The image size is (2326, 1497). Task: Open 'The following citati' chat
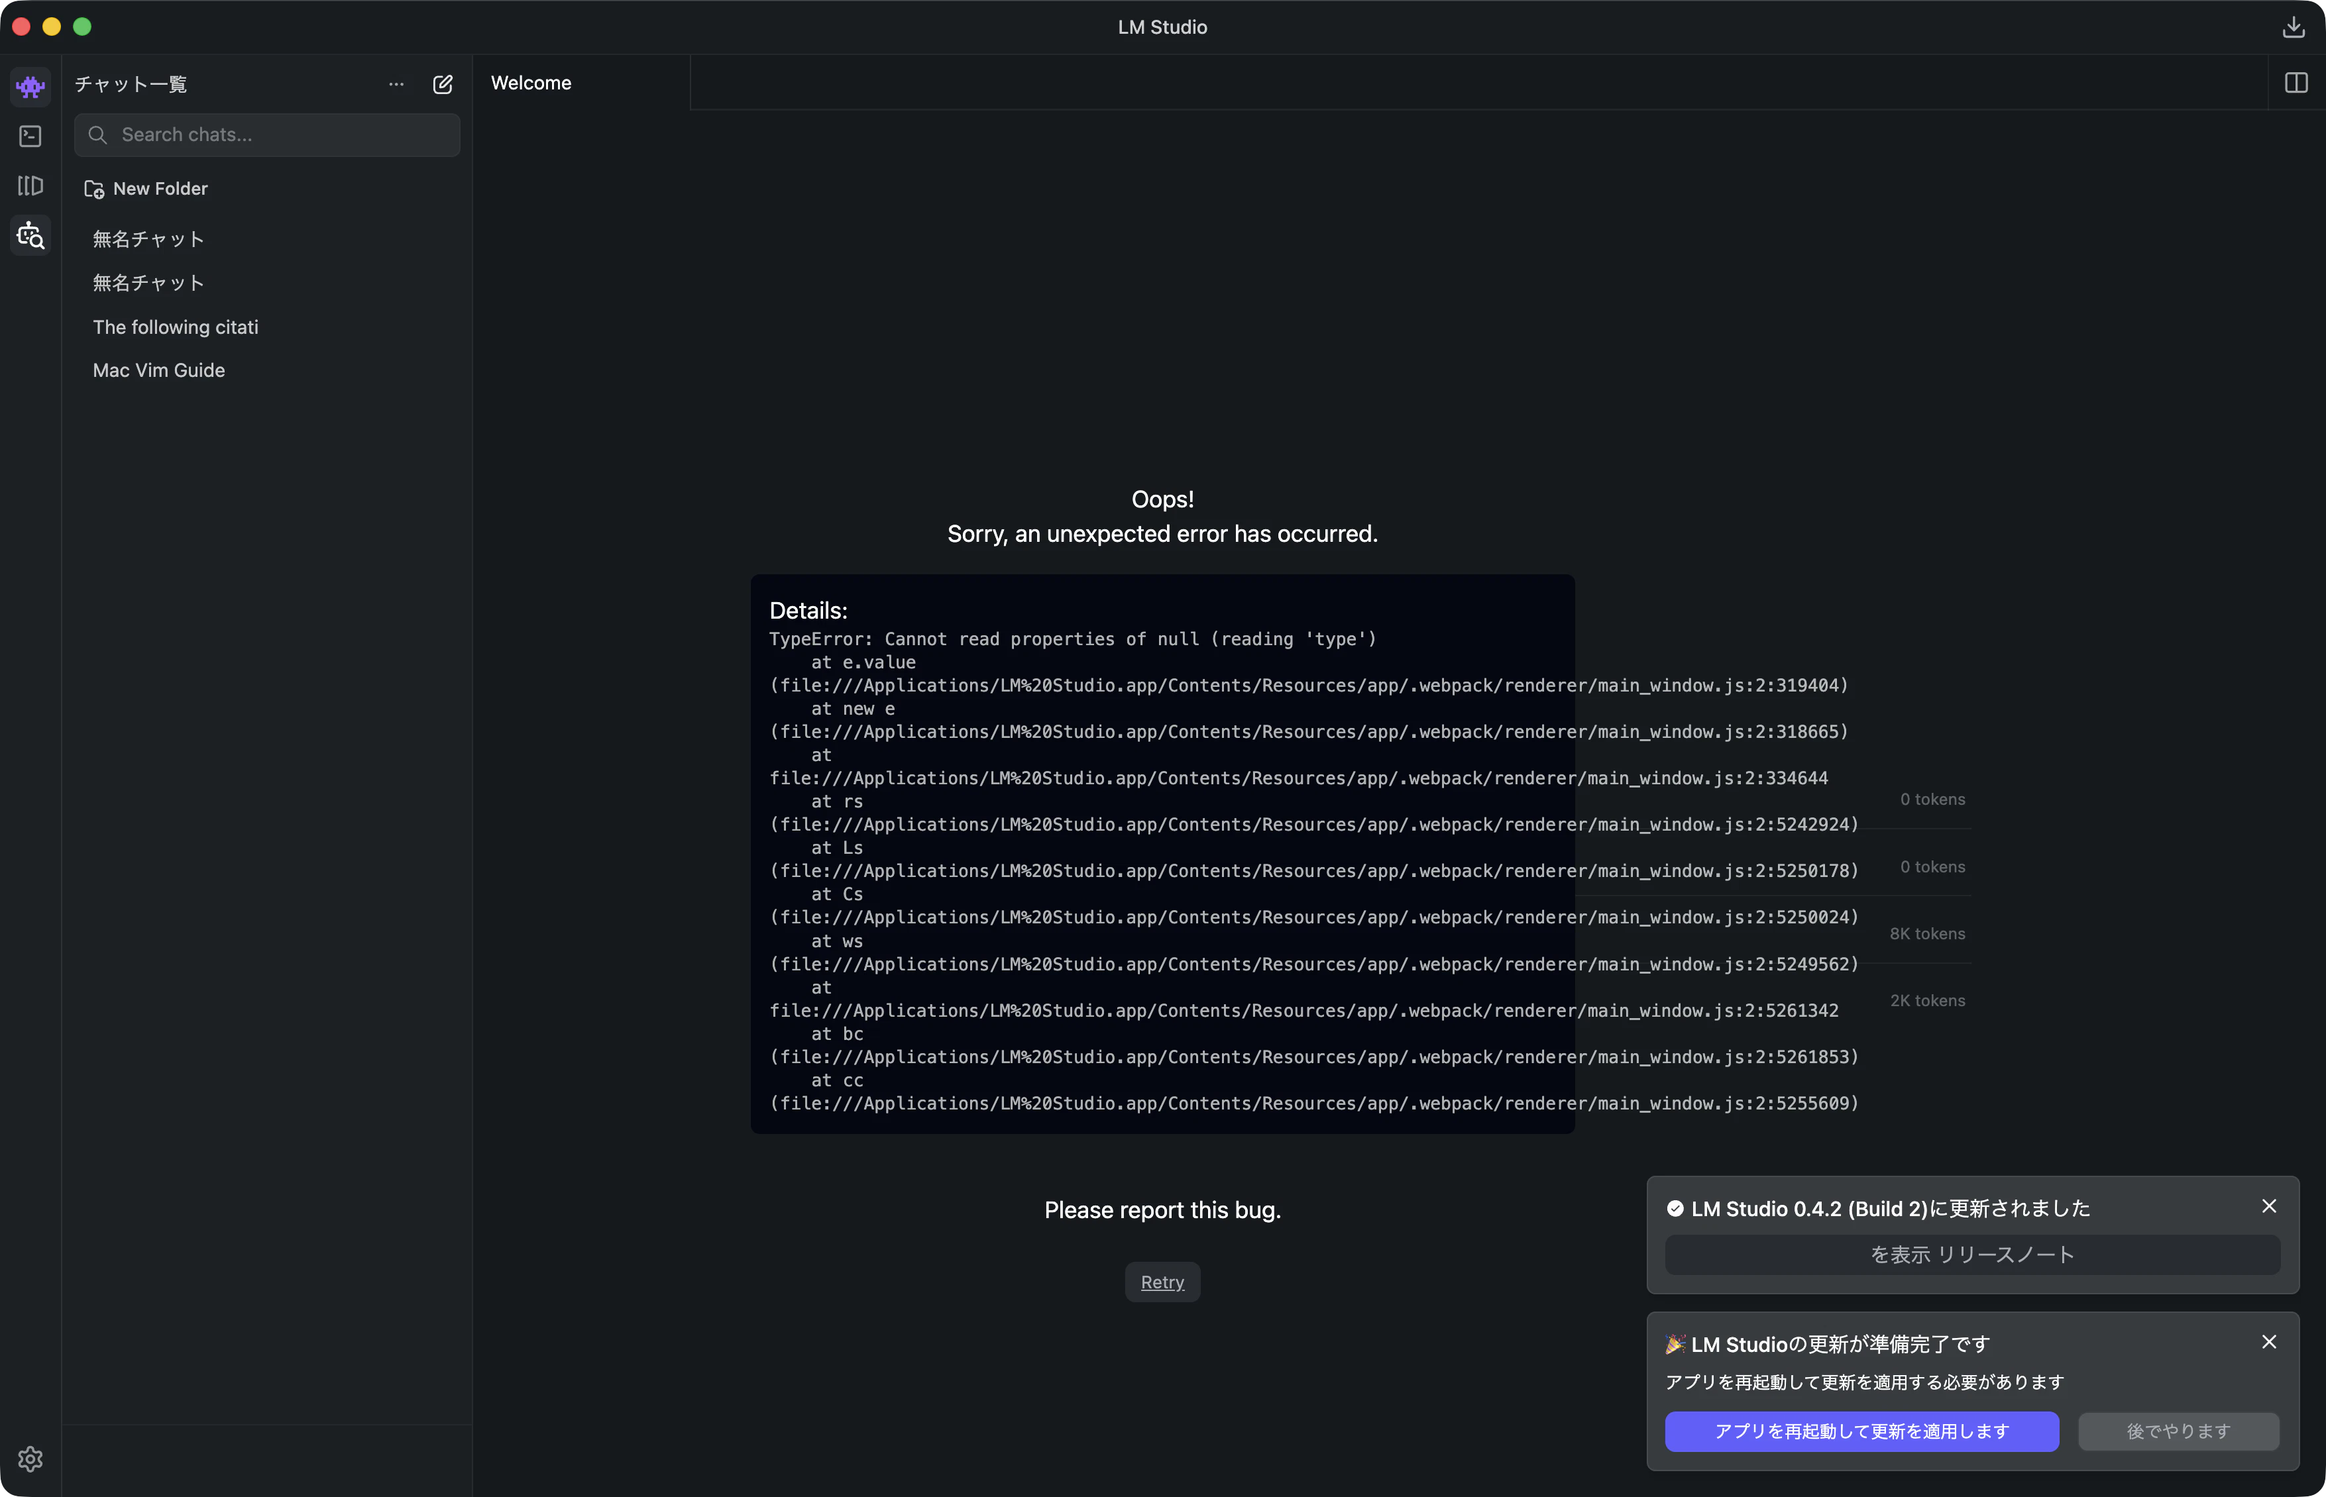[175, 328]
